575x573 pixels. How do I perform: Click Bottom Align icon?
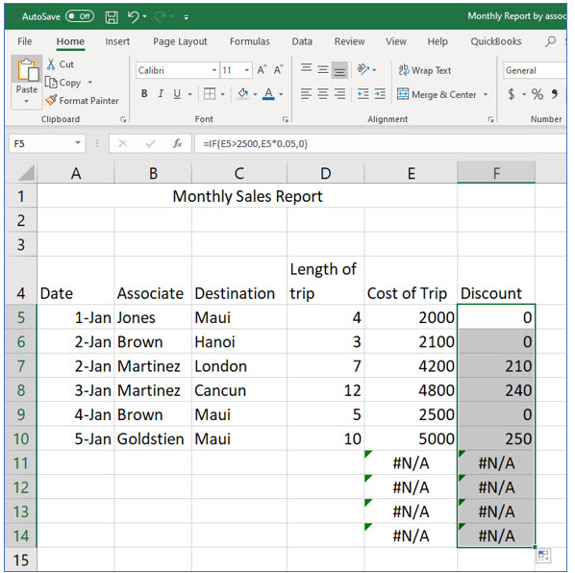[339, 69]
